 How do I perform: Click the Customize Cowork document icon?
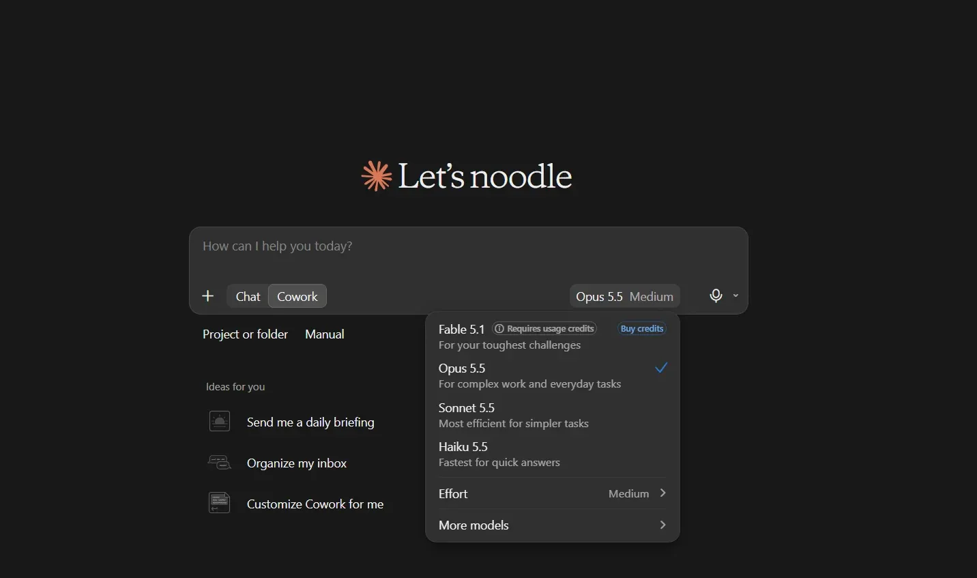click(220, 504)
